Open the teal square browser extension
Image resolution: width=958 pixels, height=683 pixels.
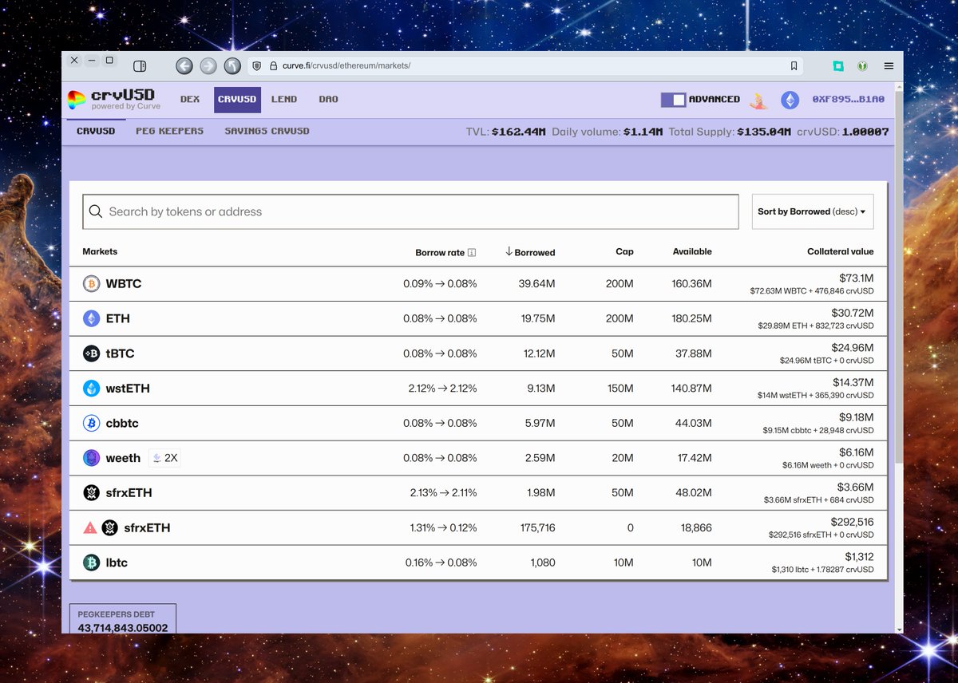click(838, 66)
